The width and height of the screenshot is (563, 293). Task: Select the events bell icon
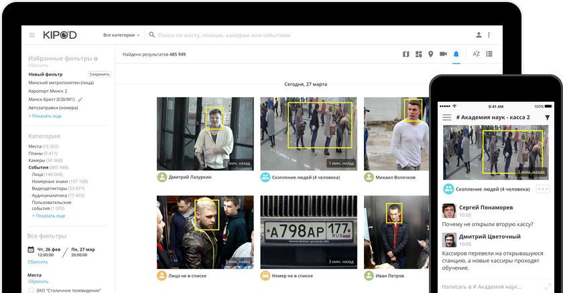(x=456, y=54)
